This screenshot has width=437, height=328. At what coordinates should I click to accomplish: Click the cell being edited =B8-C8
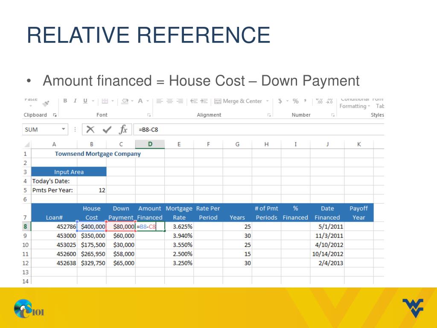click(150, 226)
